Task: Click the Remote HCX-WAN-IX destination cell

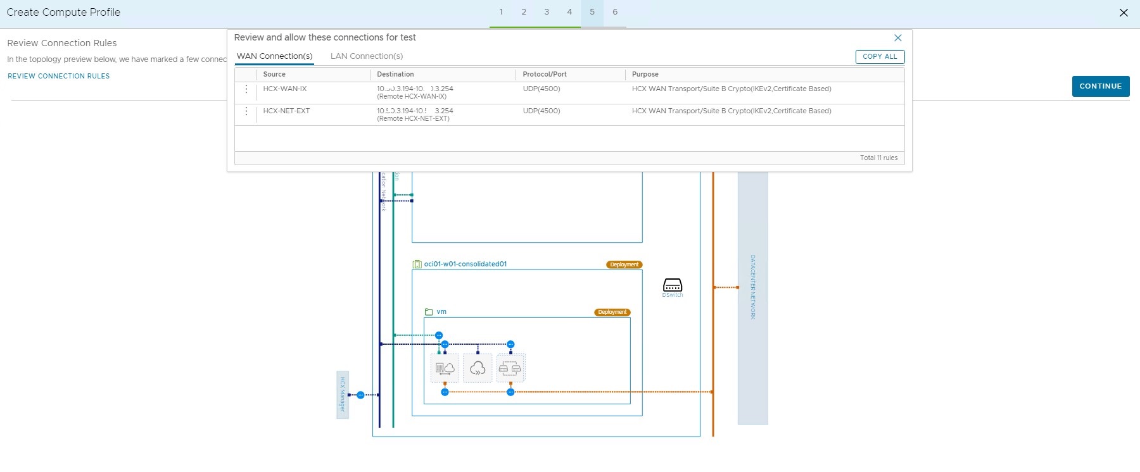Action: 415,92
